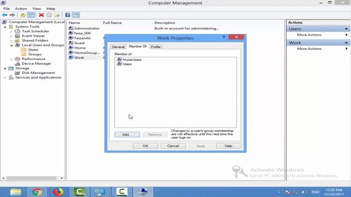Image resolution: width=351 pixels, height=197 pixels.
Task: Collapse Local Users and Groups node
Action: (12, 45)
